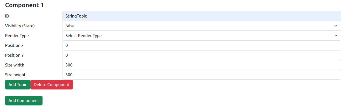Click the Position Y label
Viewport: 349px width, 108px height.
pyautogui.click(x=14, y=55)
